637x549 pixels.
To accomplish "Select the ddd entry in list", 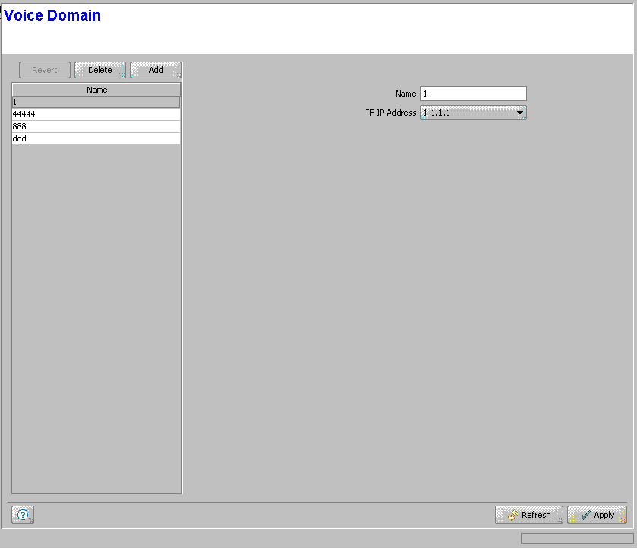I will [x=97, y=138].
